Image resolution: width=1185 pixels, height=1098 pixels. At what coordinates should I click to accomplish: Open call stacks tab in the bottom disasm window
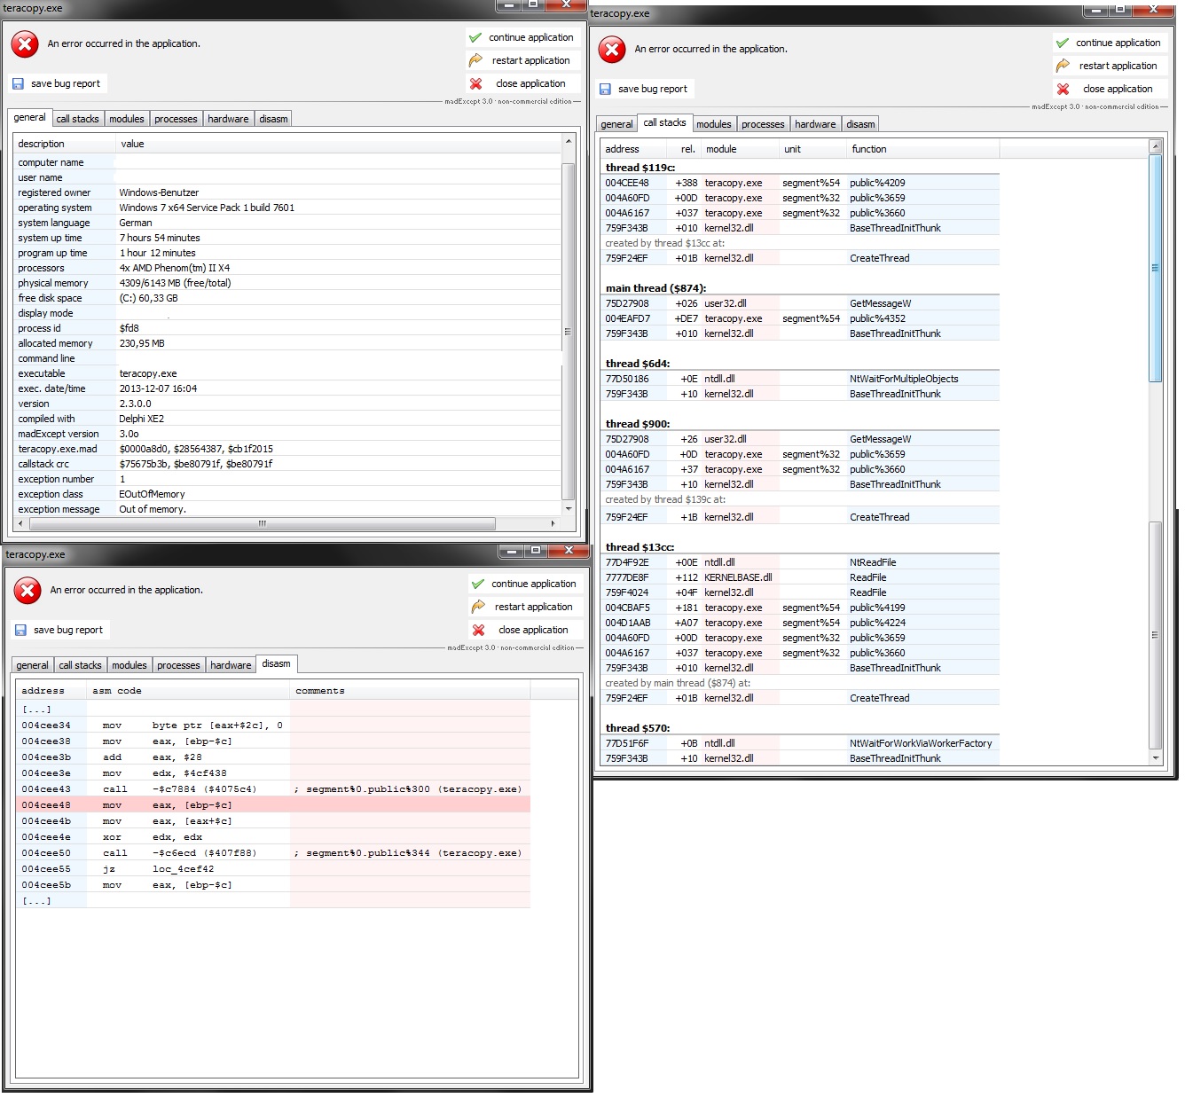coord(81,665)
